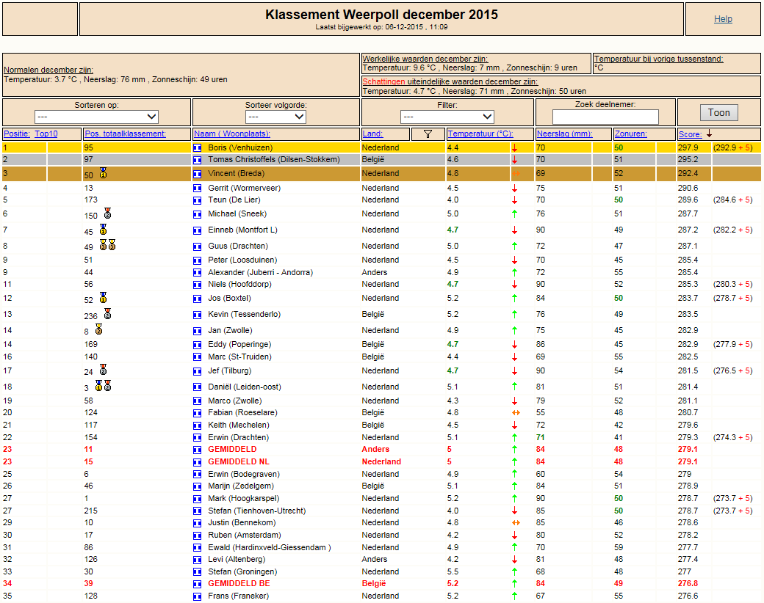The image size is (764, 603).
Task: Expand the Filter dropdown
Action: (x=447, y=117)
